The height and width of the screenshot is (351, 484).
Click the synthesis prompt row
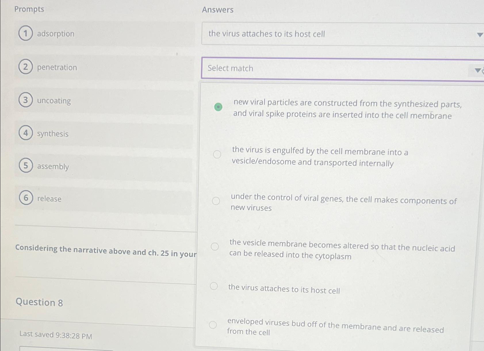104,135
